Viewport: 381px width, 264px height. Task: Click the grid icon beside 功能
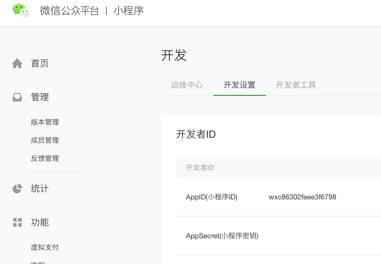click(17, 222)
